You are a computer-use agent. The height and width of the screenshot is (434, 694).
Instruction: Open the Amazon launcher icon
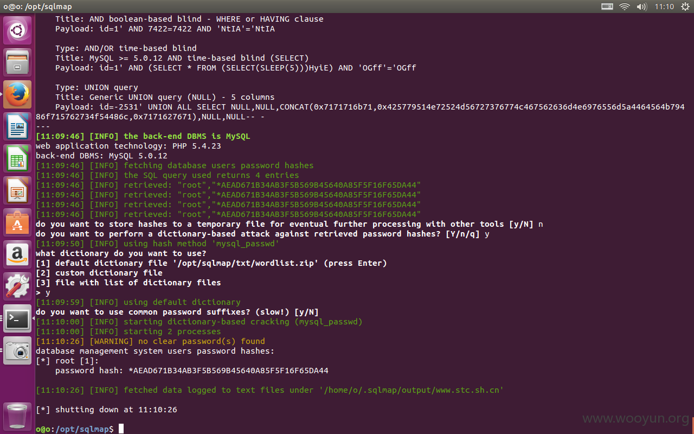pos(17,254)
